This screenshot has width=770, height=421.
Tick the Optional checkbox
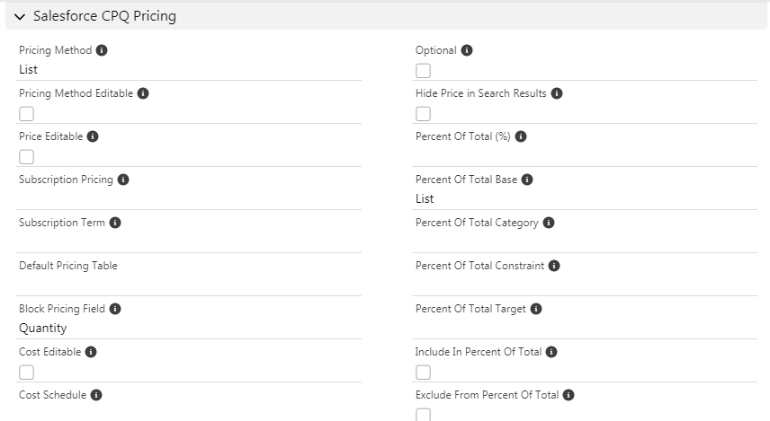point(423,70)
